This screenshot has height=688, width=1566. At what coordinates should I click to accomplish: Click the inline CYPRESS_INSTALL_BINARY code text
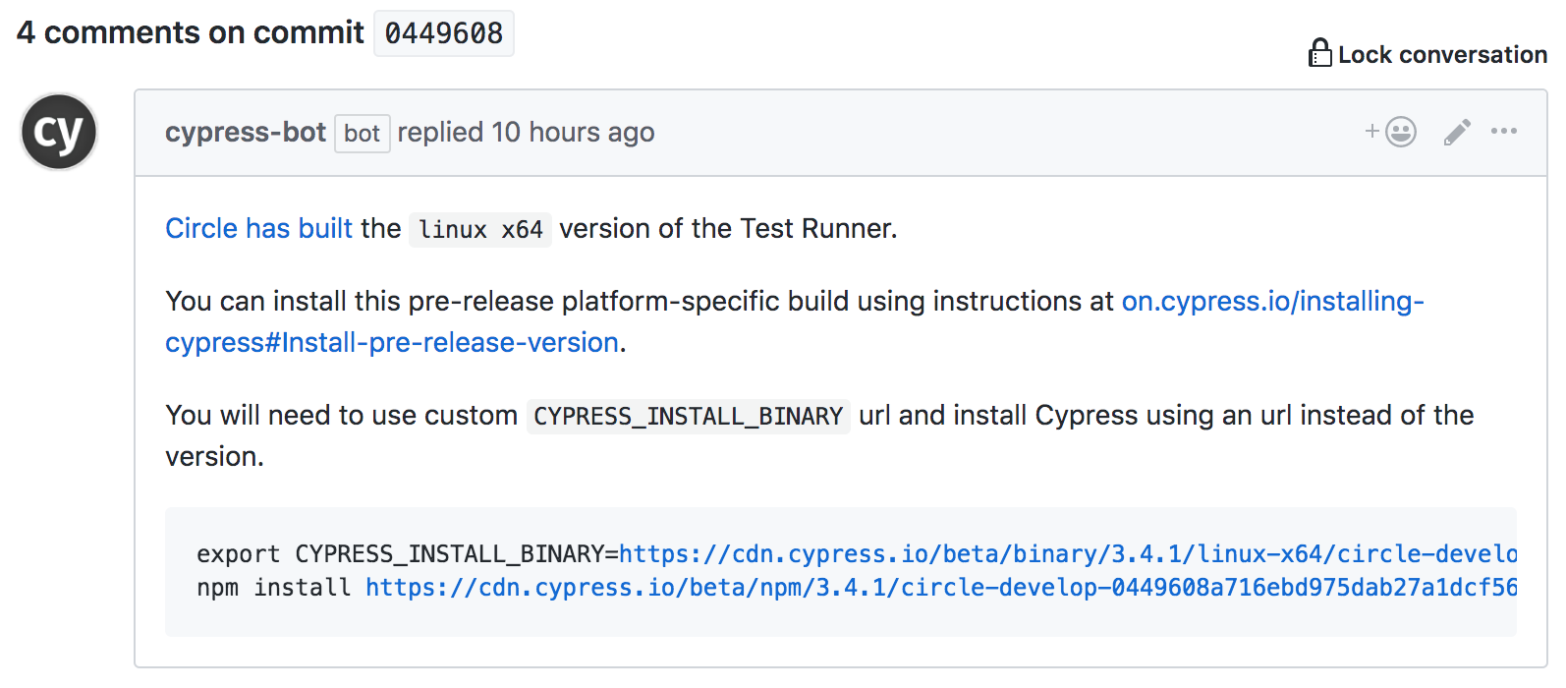(x=688, y=417)
